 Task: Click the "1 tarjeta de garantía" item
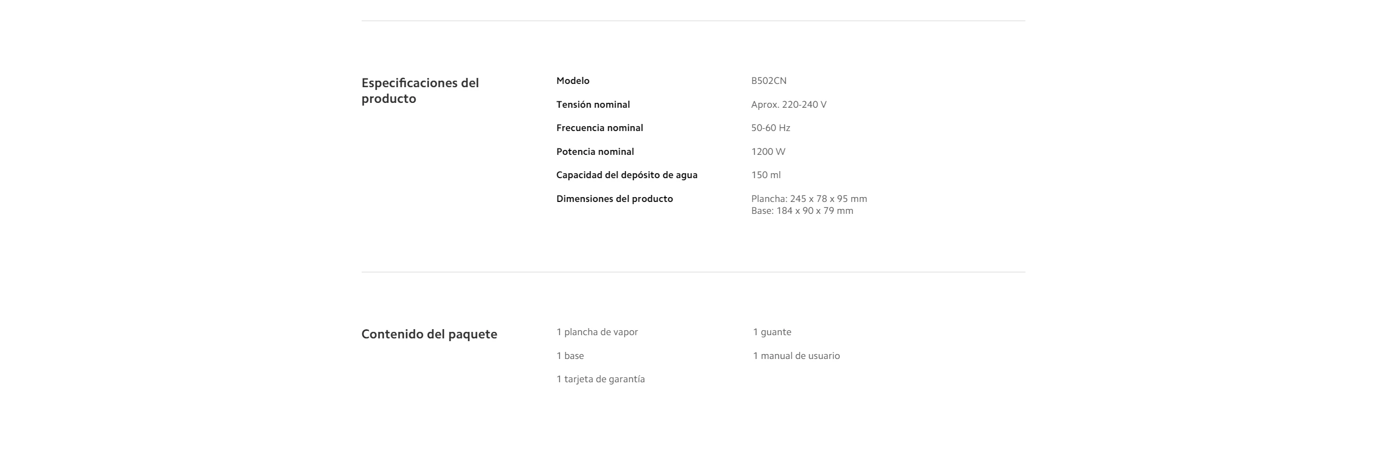click(x=600, y=379)
